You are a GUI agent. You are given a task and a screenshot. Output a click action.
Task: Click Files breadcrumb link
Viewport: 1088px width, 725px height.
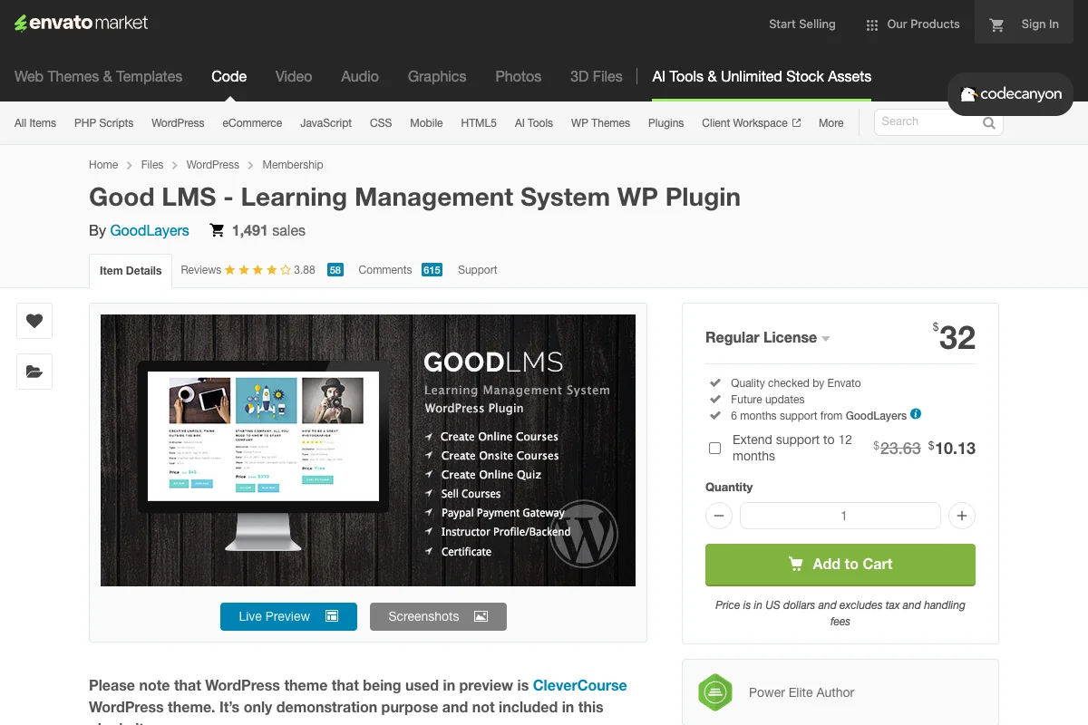point(152,165)
